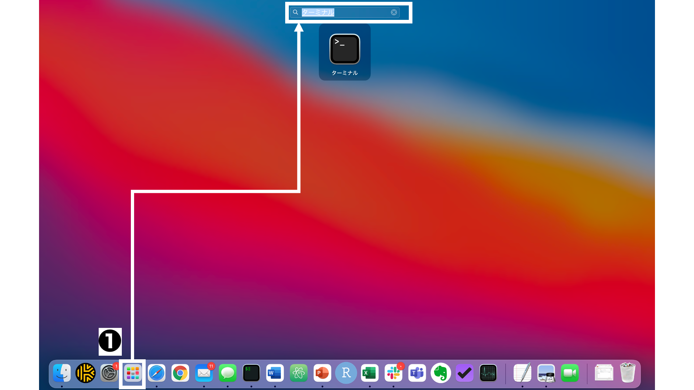
Task: Open Google Chrome in the Dock
Action: (180, 373)
